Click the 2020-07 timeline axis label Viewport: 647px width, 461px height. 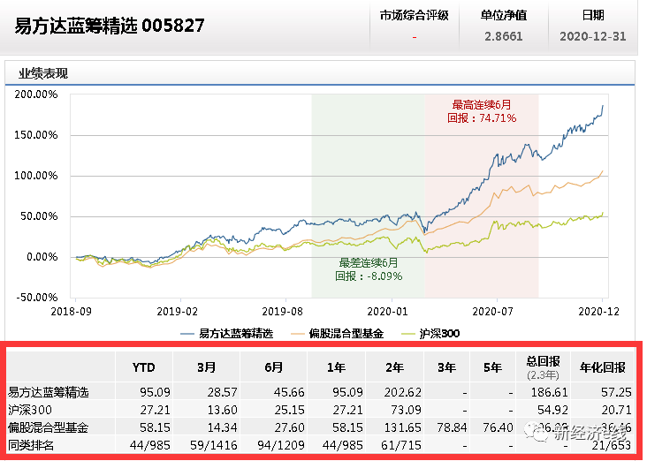492,312
